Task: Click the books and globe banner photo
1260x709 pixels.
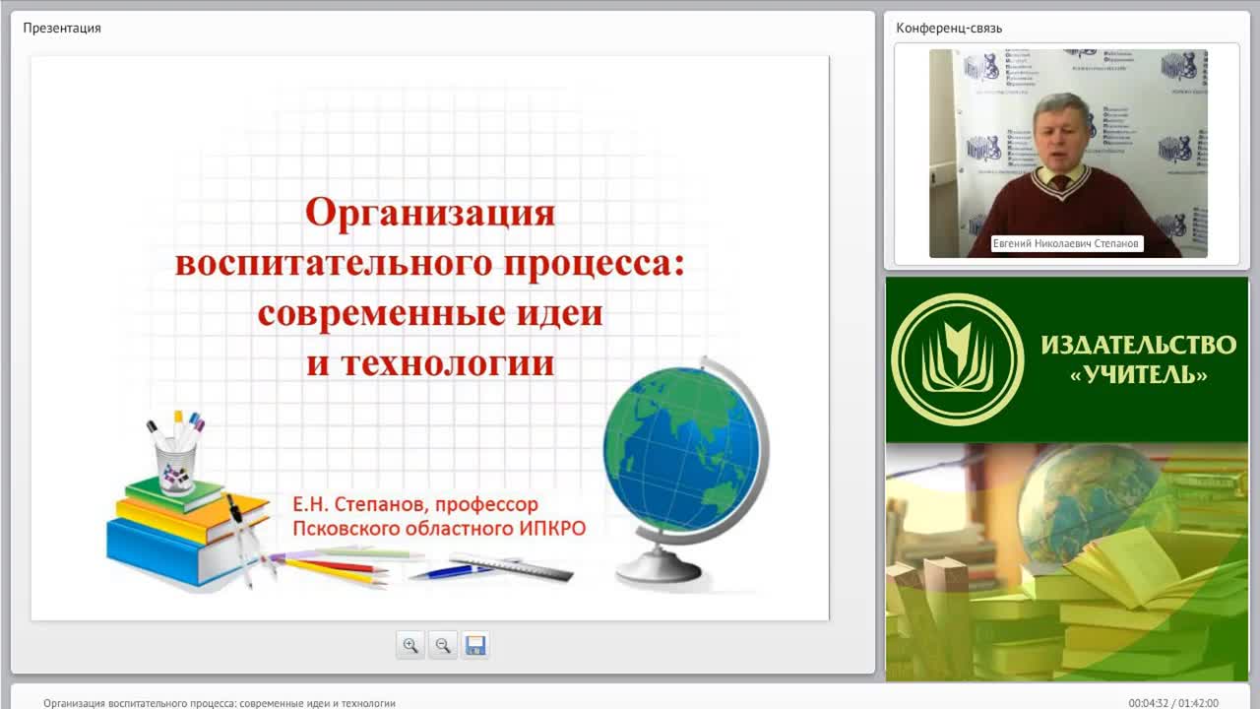Action: (1067, 561)
